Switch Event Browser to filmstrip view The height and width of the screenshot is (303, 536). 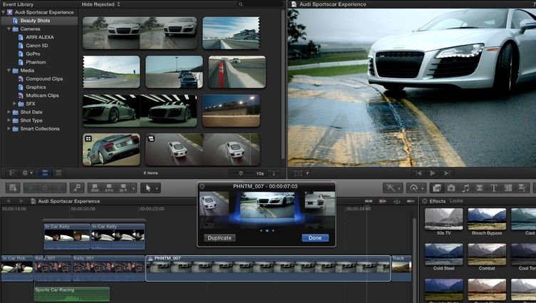pos(45,173)
